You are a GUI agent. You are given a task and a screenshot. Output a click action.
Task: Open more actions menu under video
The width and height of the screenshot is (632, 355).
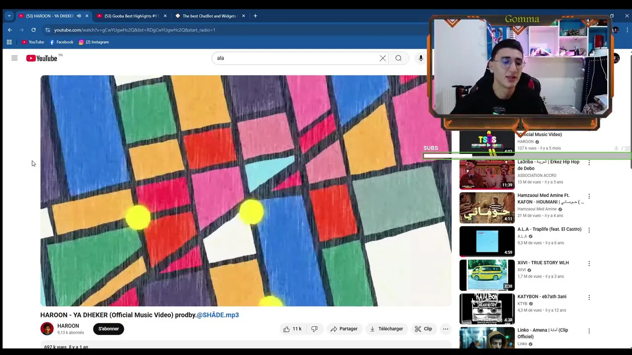pos(445,329)
